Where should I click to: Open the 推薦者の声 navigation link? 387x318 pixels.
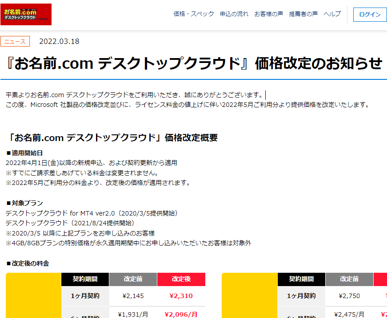click(303, 14)
